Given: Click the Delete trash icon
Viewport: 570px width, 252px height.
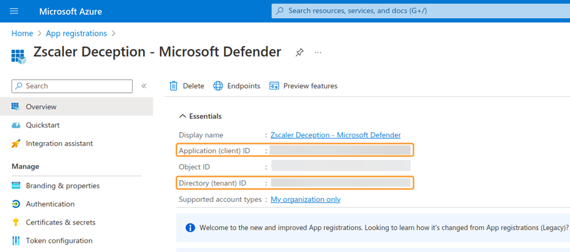Looking at the screenshot, I should pos(174,86).
